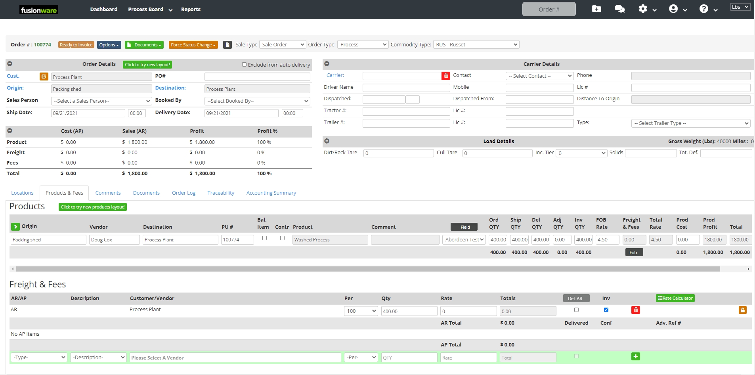This screenshot has height=375, width=755.
Task: Open the help question mark menu
Action: click(704, 9)
